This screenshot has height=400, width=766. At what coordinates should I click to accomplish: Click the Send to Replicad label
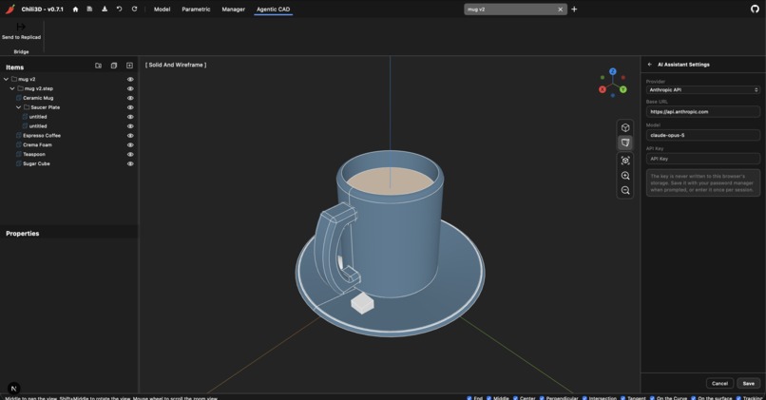[21, 37]
